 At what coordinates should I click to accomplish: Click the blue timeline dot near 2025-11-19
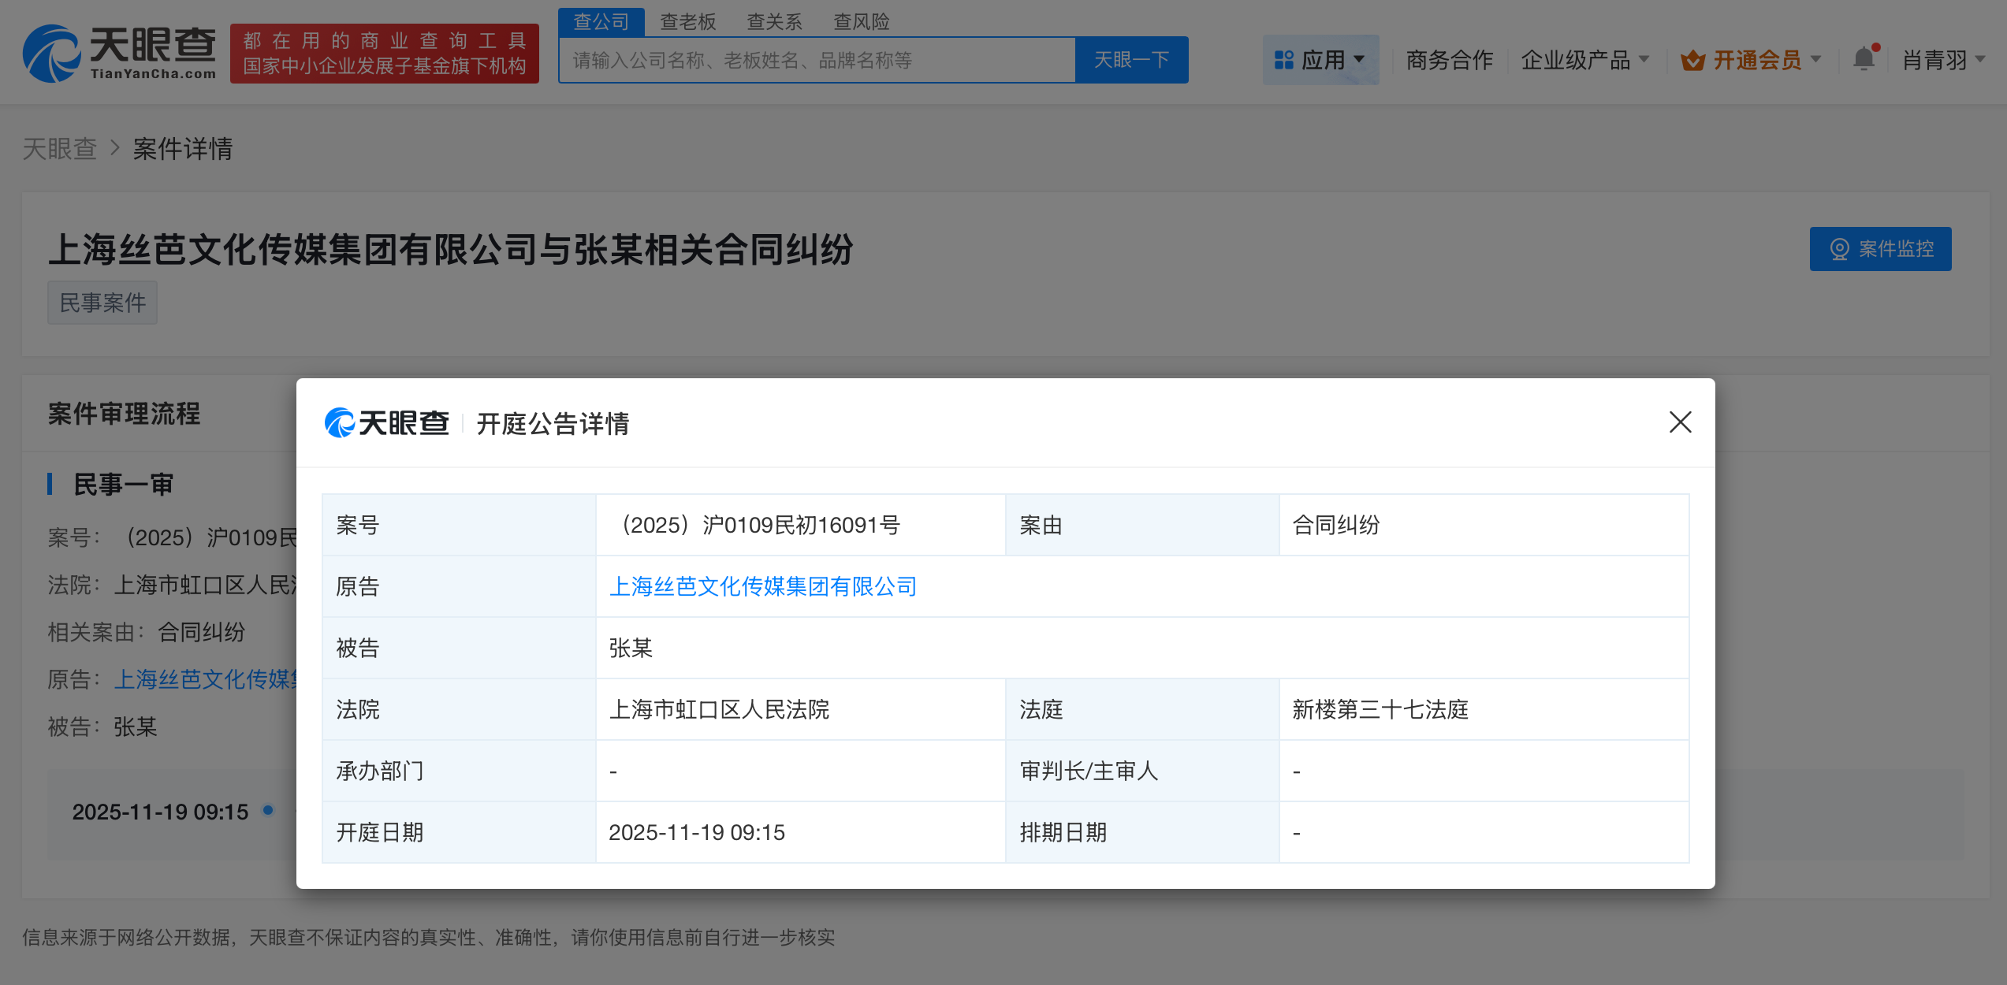[x=267, y=811]
